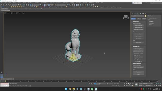Open the user account sign-in dropdown
The height and width of the screenshot is (91, 162).
point(137,3)
